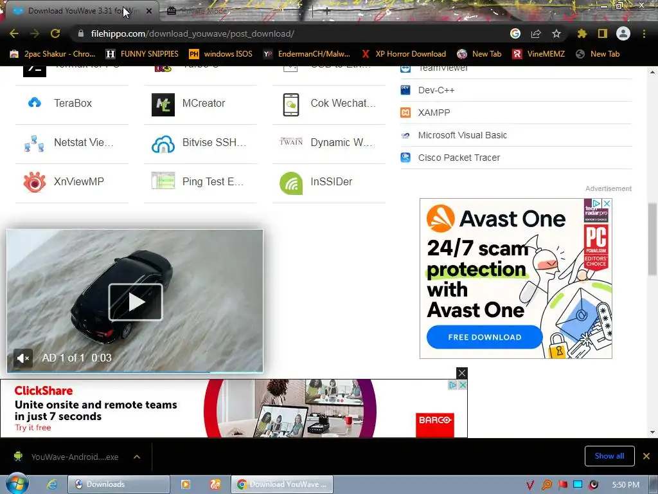This screenshot has width=658, height=494.
Task: Click the Bitvise SSH cloud icon
Action: pos(163,143)
